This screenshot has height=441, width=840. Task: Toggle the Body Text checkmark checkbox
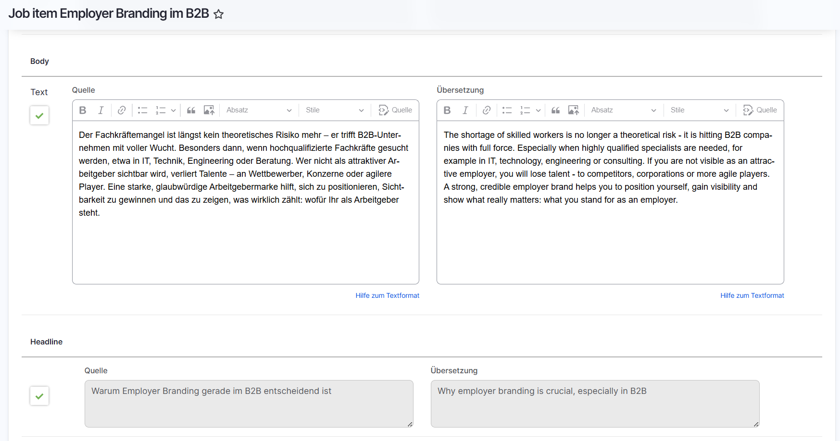tap(39, 115)
